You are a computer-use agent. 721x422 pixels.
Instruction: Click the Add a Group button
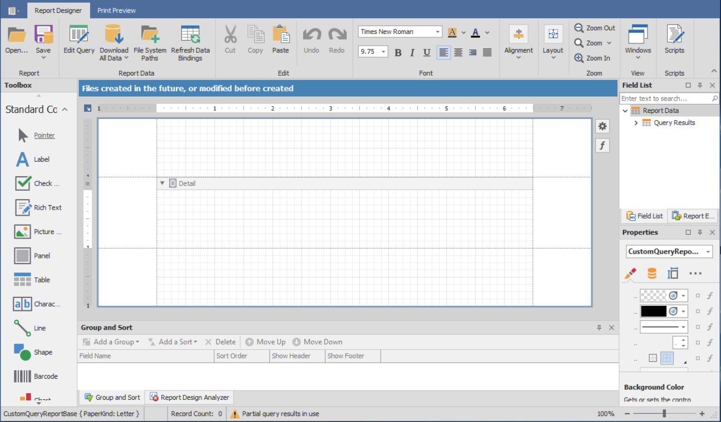pyautogui.click(x=110, y=341)
